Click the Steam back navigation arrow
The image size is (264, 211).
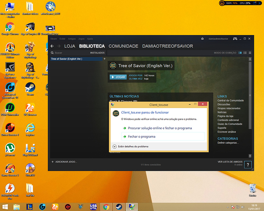(x=52, y=46)
